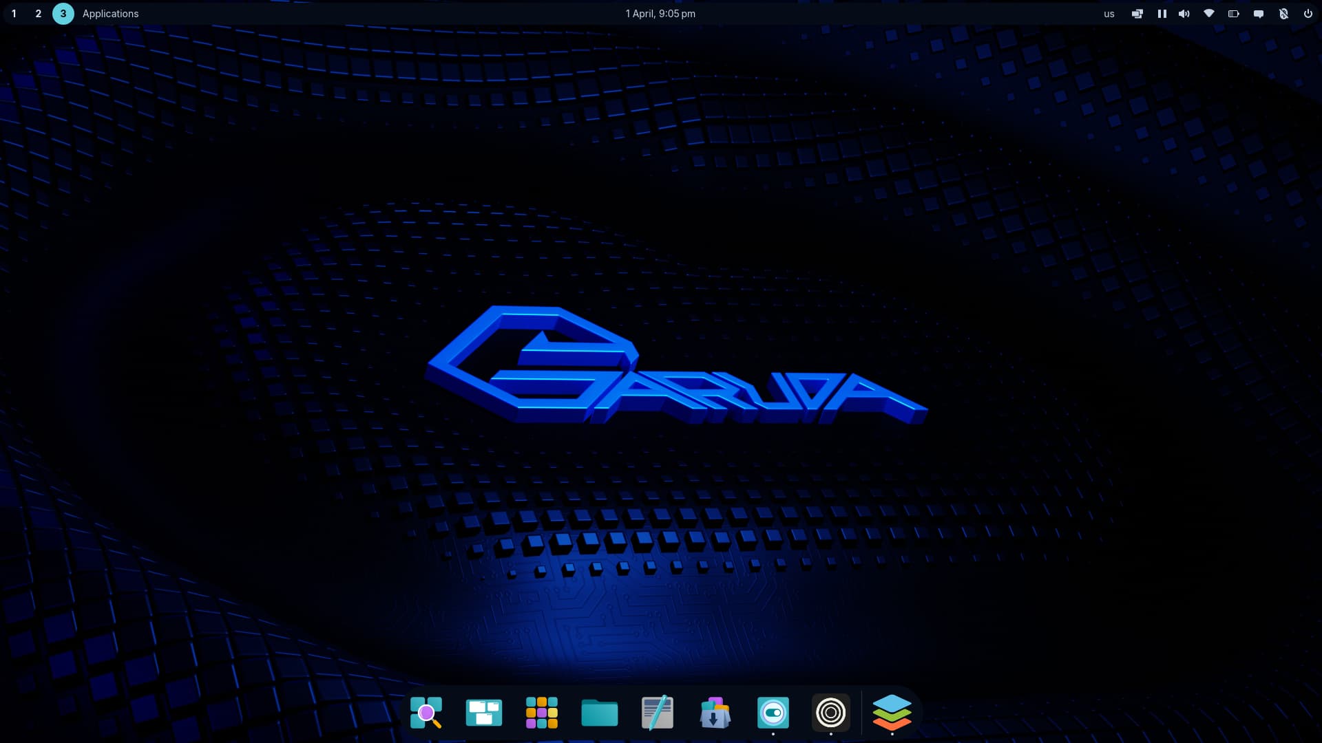The width and height of the screenshot is (1322, 743).
Task: Select the active workspace 3
Action: (x=63, y=14)
